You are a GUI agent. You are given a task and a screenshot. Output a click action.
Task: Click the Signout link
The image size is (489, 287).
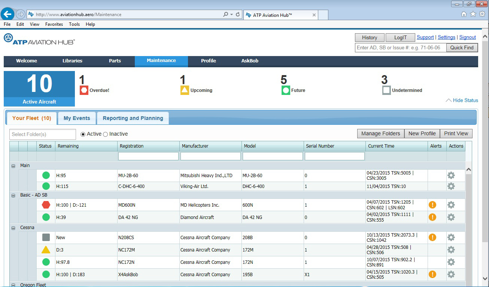(467, 37)
